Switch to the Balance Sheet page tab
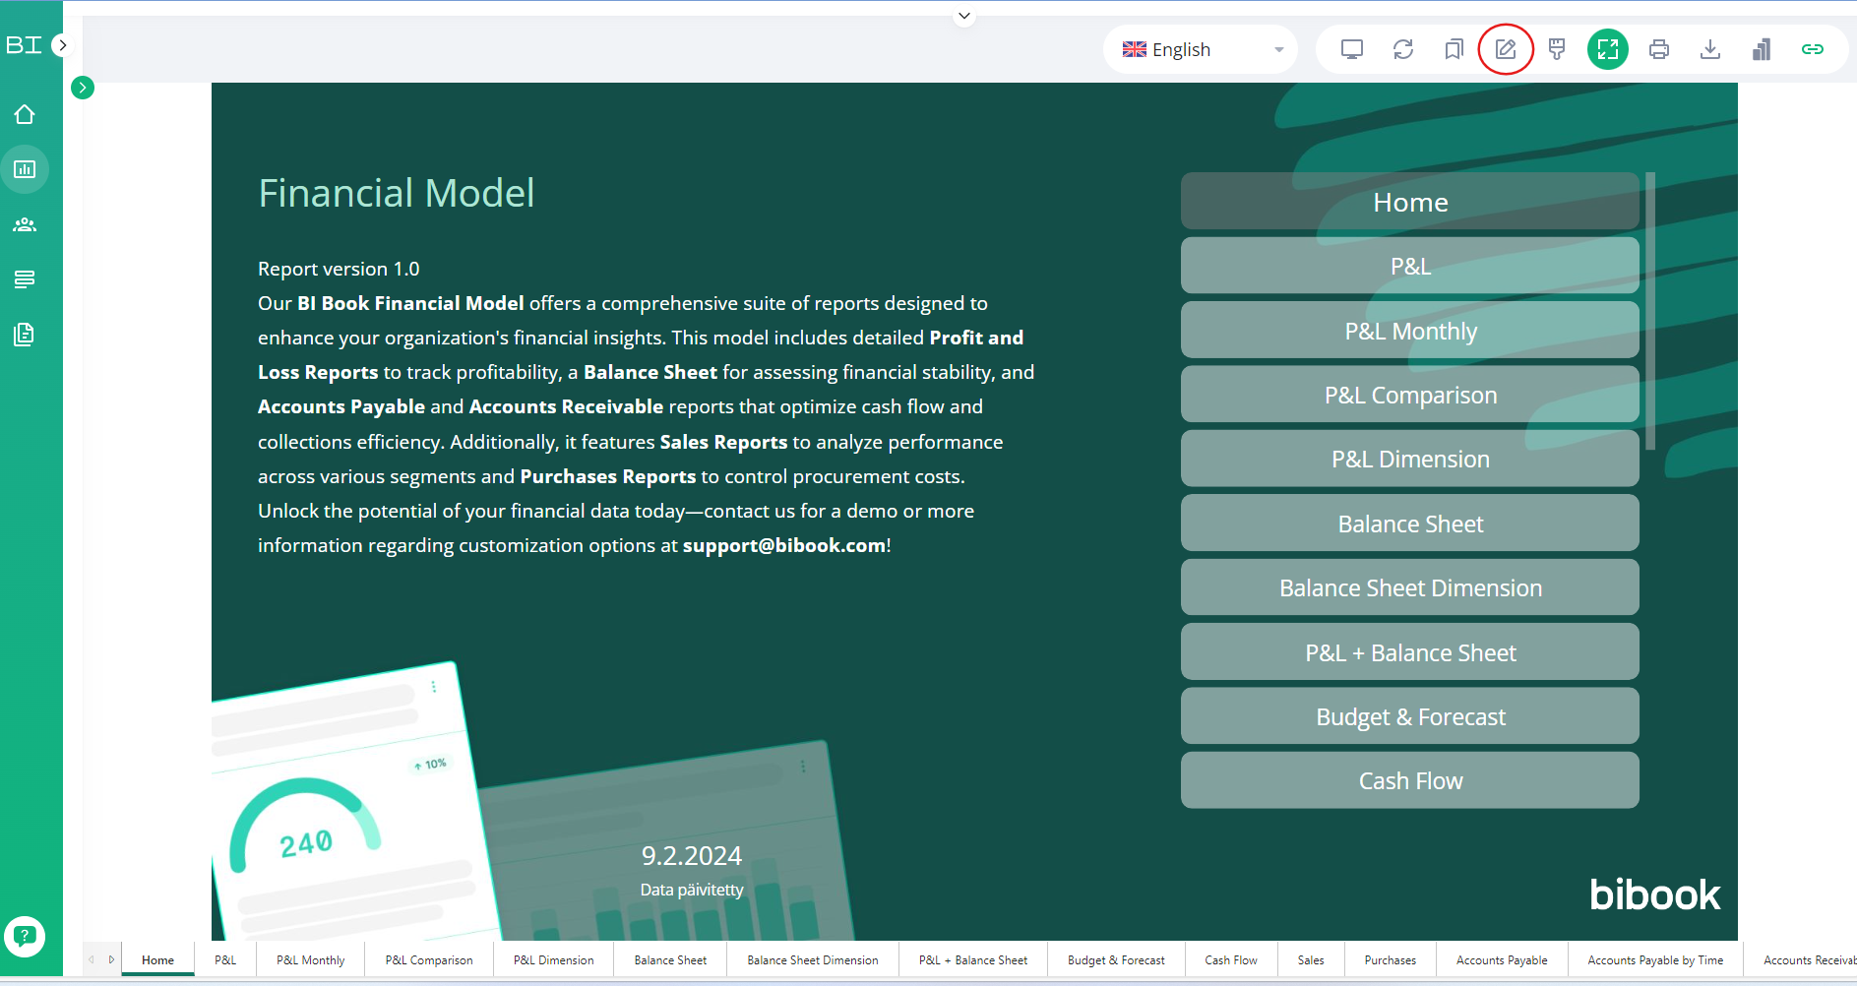The image size is (1857, 986). 670,960
